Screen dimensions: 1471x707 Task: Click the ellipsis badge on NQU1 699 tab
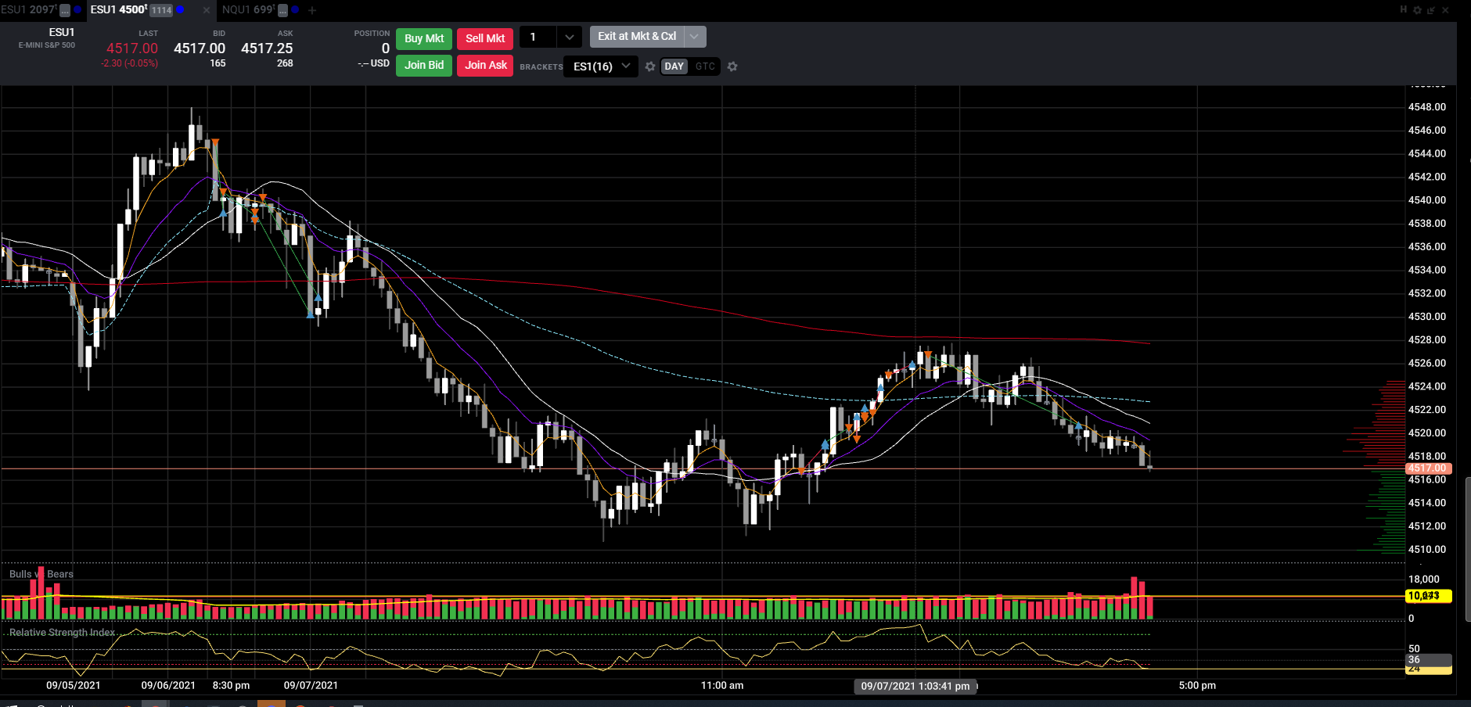(x=283, y=10)
